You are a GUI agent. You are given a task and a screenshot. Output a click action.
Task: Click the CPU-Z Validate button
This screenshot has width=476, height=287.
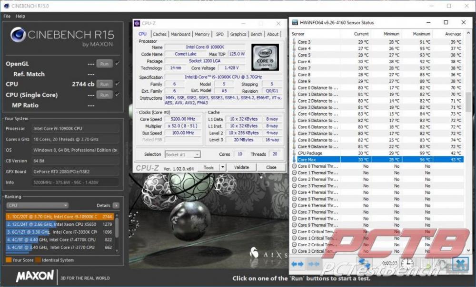241,167
